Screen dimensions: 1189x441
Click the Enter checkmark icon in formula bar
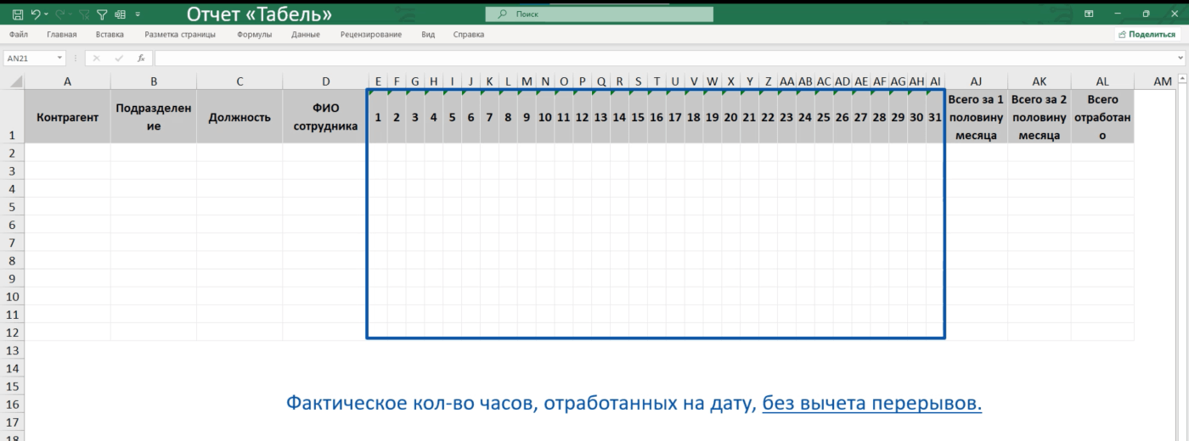[x=119, y=59]
